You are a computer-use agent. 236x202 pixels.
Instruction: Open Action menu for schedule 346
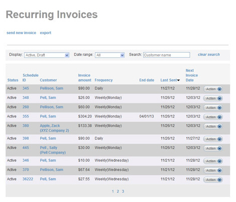click(x=213, y=161)
